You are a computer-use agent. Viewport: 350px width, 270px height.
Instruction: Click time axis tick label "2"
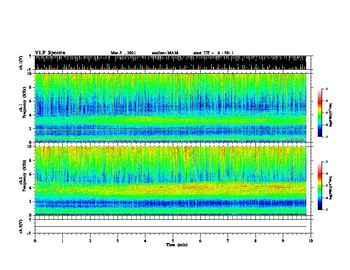(x=90, y=240)
